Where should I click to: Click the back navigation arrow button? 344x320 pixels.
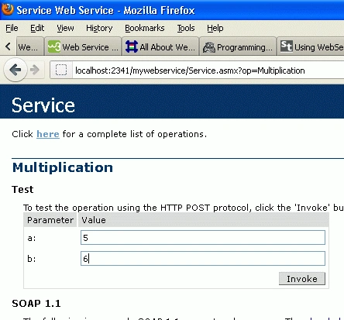coord(15,70)
